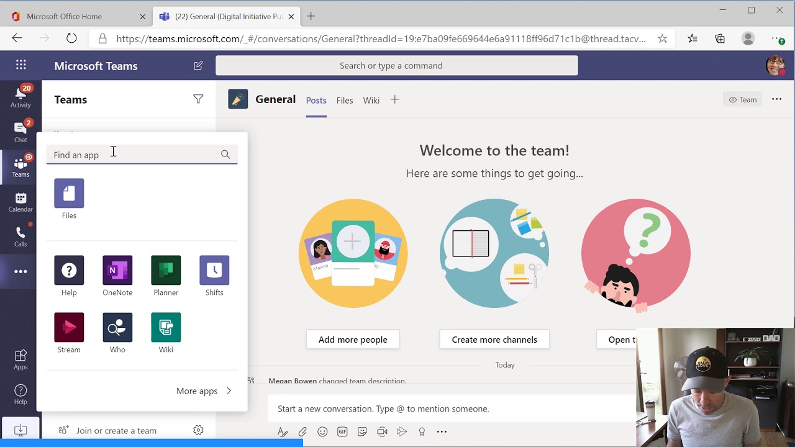Click the More added apps ellipsis in the sidebar
The height and width of the screenshot is (447, 795).
[20, 271]
